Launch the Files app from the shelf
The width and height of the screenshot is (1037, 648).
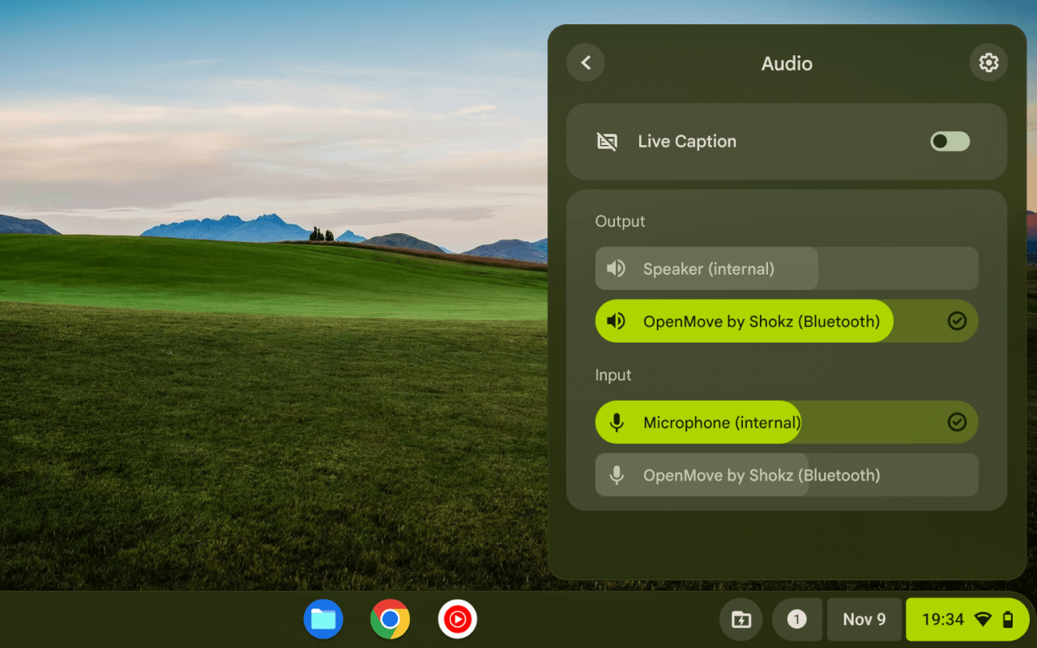323,619
